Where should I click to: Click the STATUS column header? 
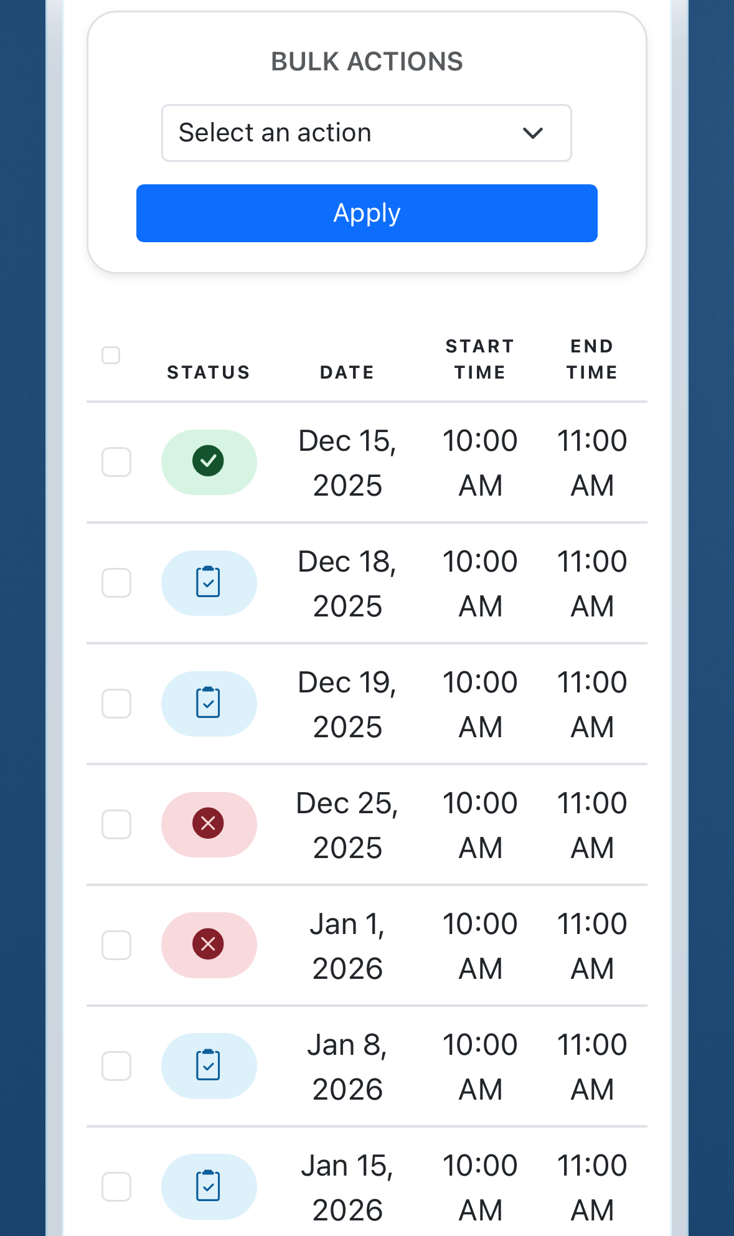point(209,372)
